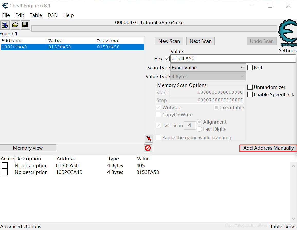Check Pause the game while scanning
This screenshot has width=297, height=230.
(158, 137)
